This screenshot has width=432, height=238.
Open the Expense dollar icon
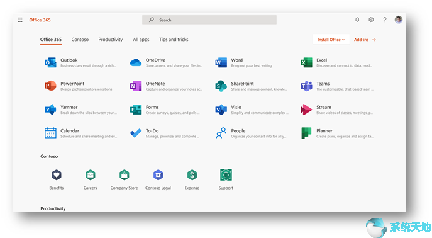click(x=192, y=175)
